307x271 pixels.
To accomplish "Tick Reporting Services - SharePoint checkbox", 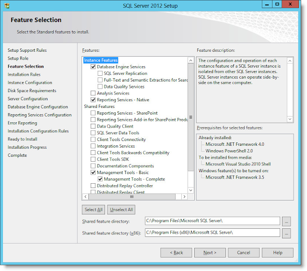I will click(x=93, y=113).
